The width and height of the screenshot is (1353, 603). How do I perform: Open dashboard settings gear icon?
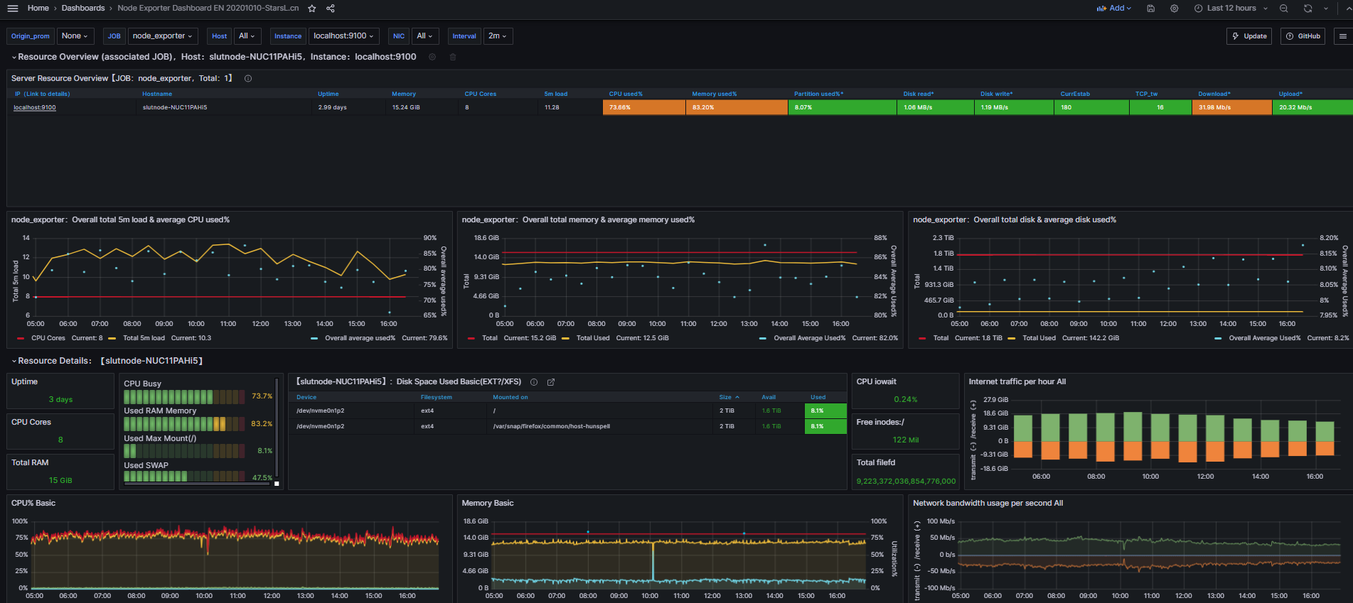[x=1174, y=9]
